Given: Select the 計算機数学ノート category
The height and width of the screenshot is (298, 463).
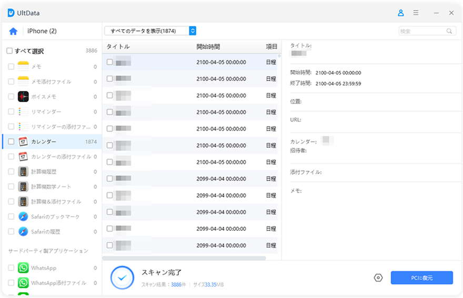Looking at the screenshot, I should (x=52, y=187).
